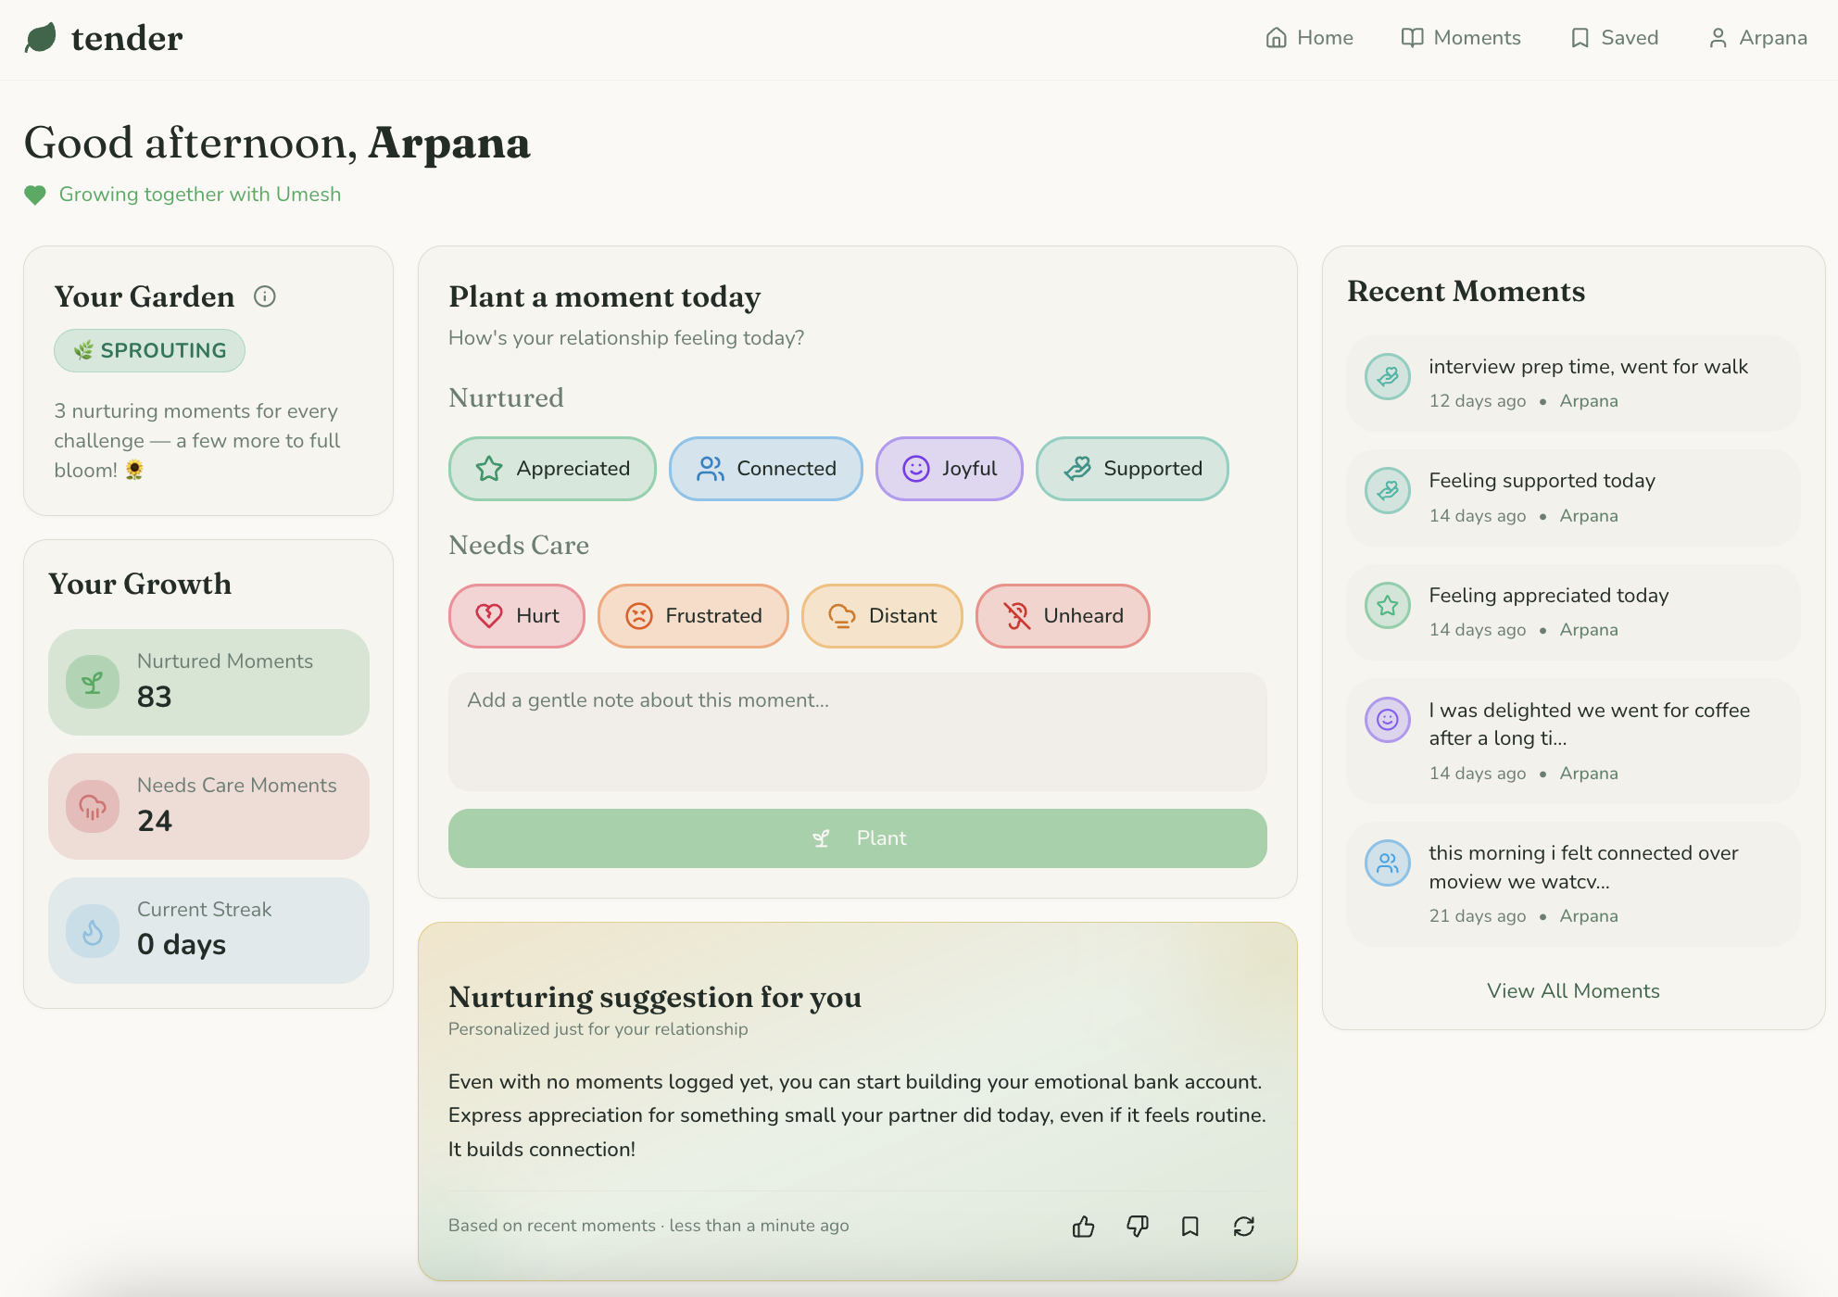This screenshot has height=1297, width=1838.
Task: Bookmark the nurturing suggestion
Action: 1190,1226
